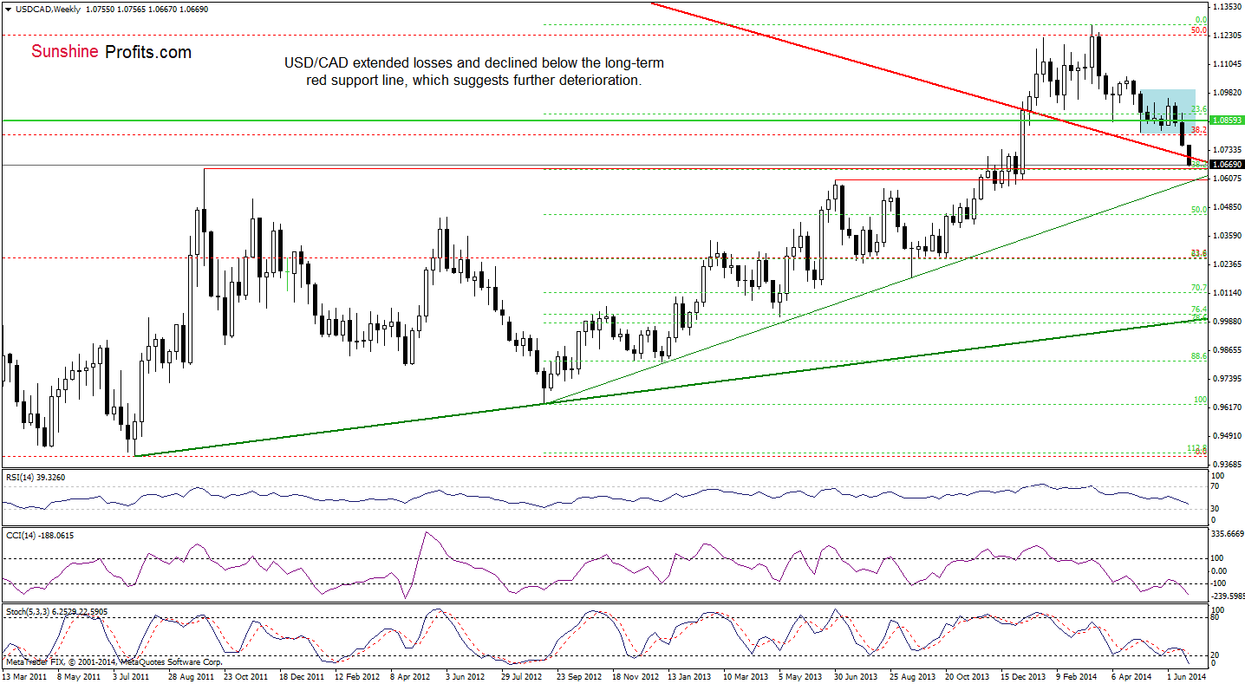
Task: Click the blue shaded consolidation rectangle
Action: point(1168,110)
